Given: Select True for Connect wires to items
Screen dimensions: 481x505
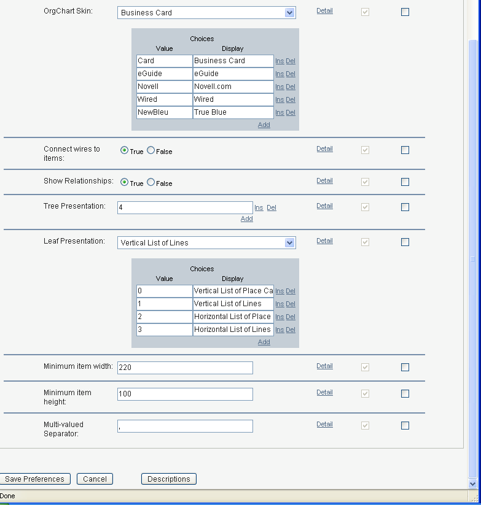Looking at the screenshot, I should click(x=124, y=150).
